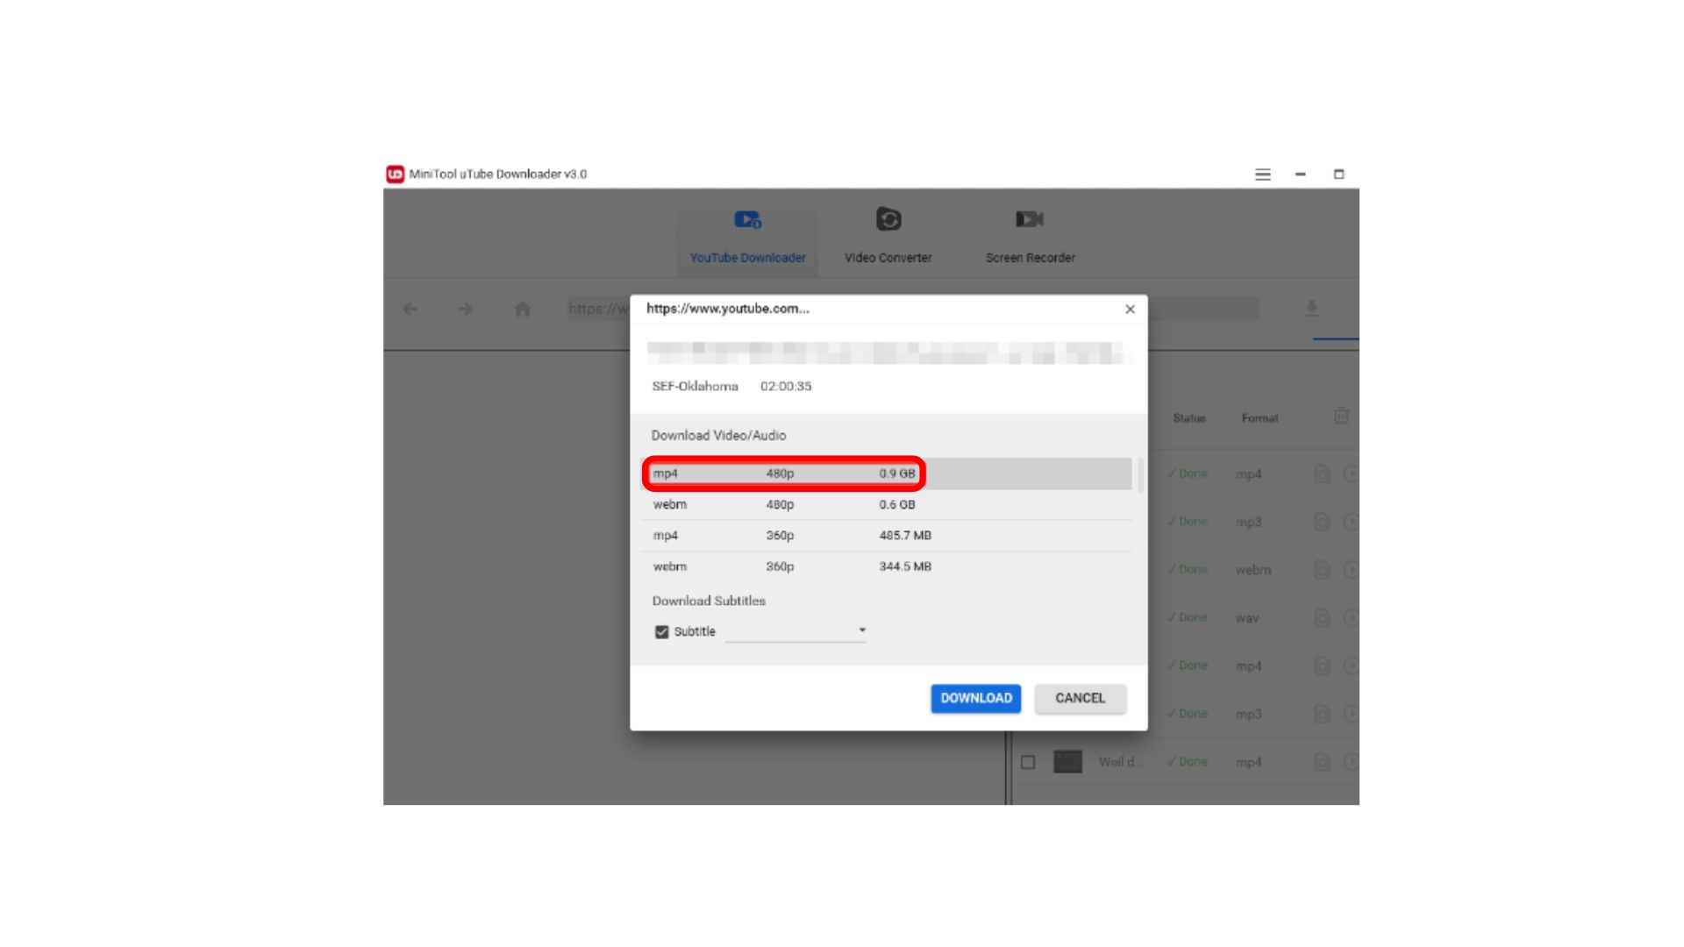
Task: Click the hamburger menu icon
Action: [x=1263, y=174]
